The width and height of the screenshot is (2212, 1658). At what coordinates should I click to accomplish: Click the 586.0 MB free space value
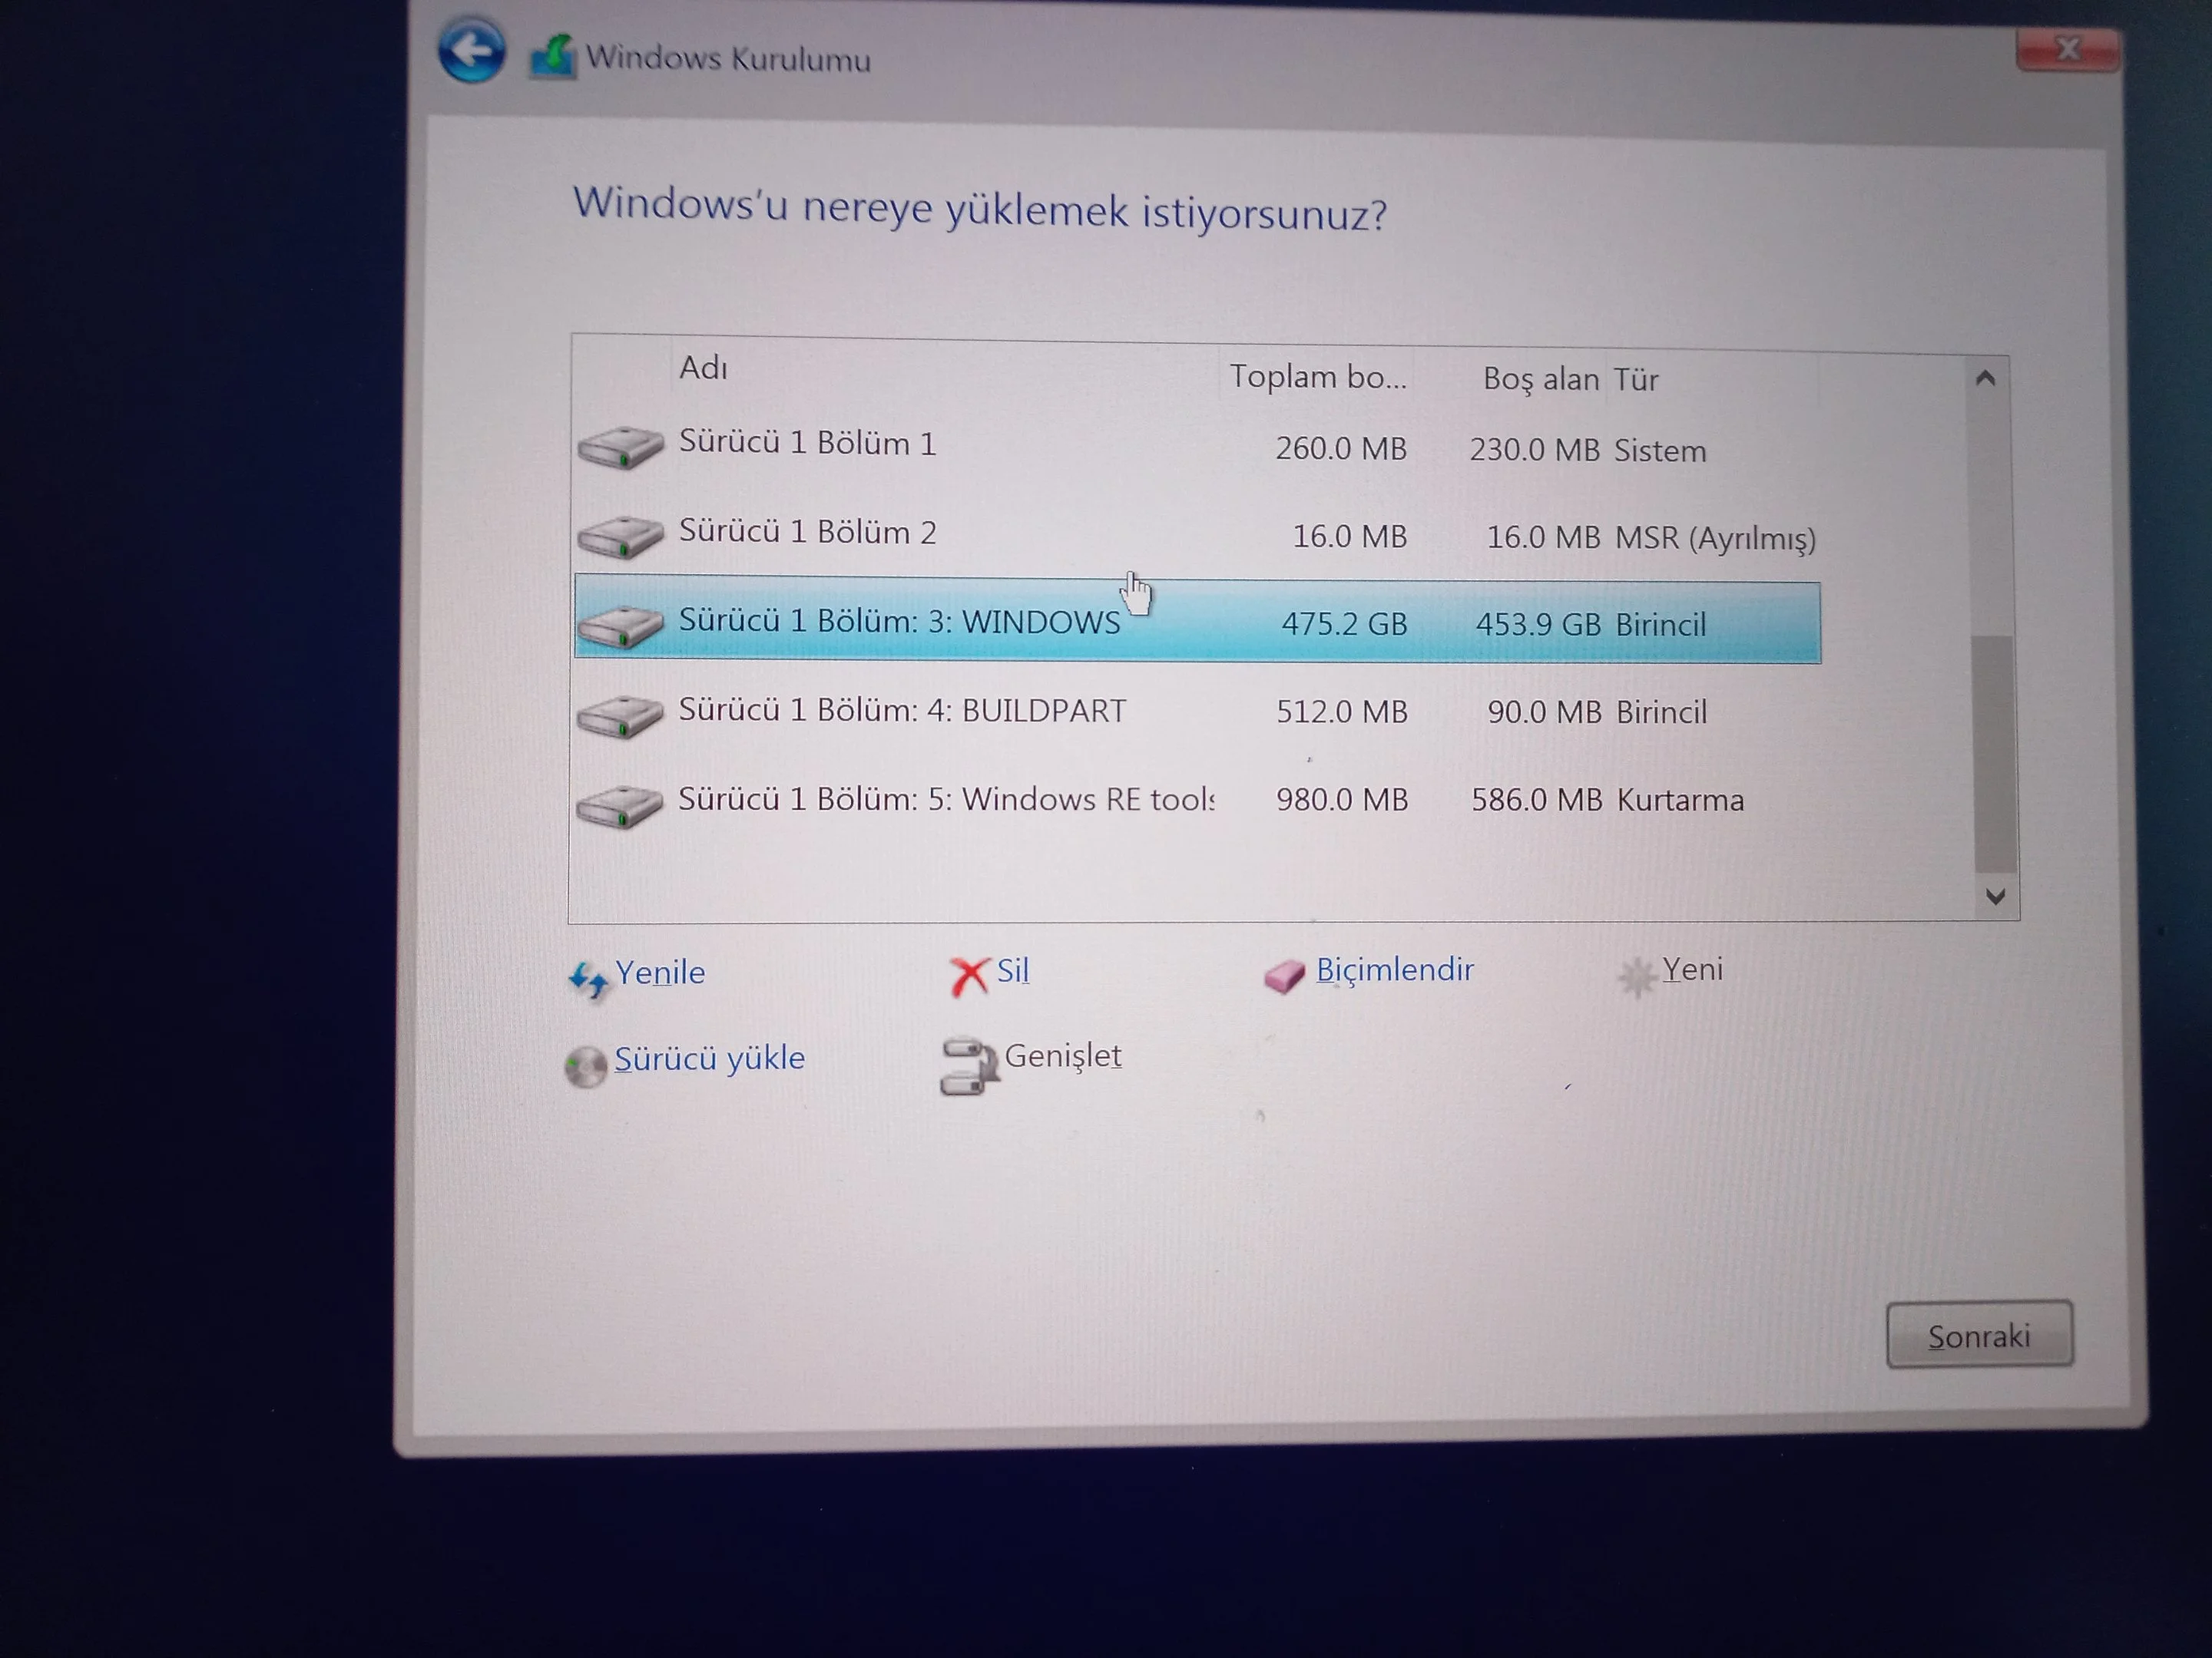pos(1537,801)
